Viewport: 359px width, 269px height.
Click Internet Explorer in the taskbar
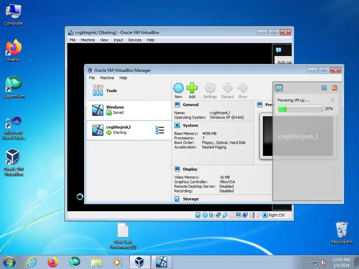(31, 262)
